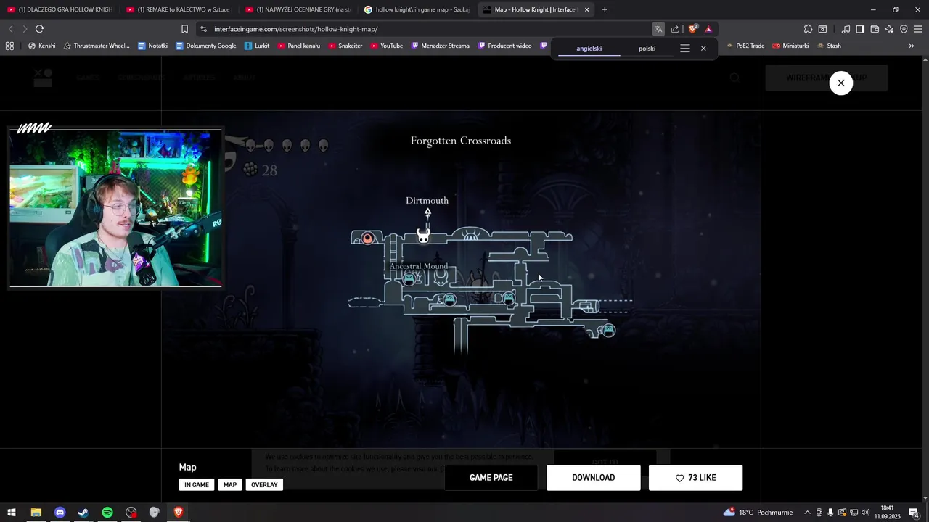Open weather widget 18°C Pochmurnie
929x522 pixels.
pos(758,513)
